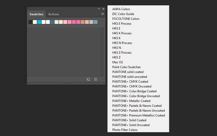Collapse the panel with the double-arrow icon
Screen dimensions: 217x136
click(99, 9)
